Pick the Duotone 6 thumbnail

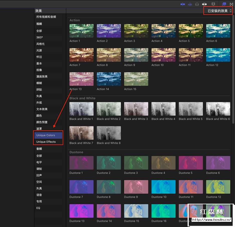pos(218,163)
